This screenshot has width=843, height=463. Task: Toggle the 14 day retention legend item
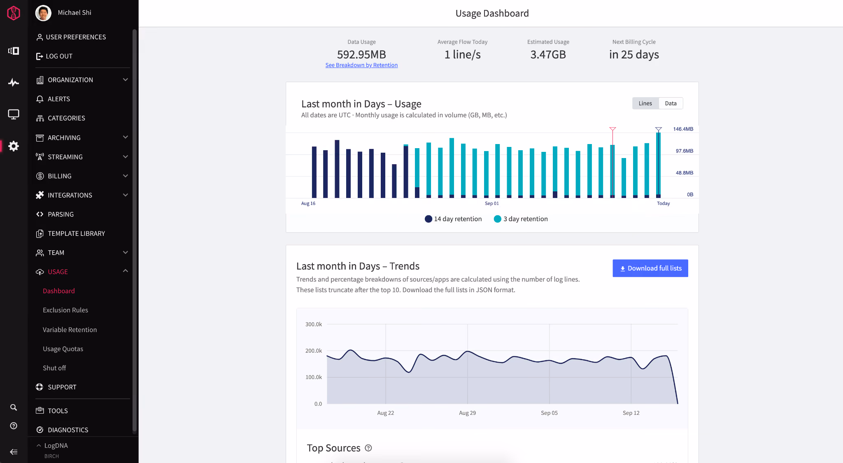(x=453, y=219)
